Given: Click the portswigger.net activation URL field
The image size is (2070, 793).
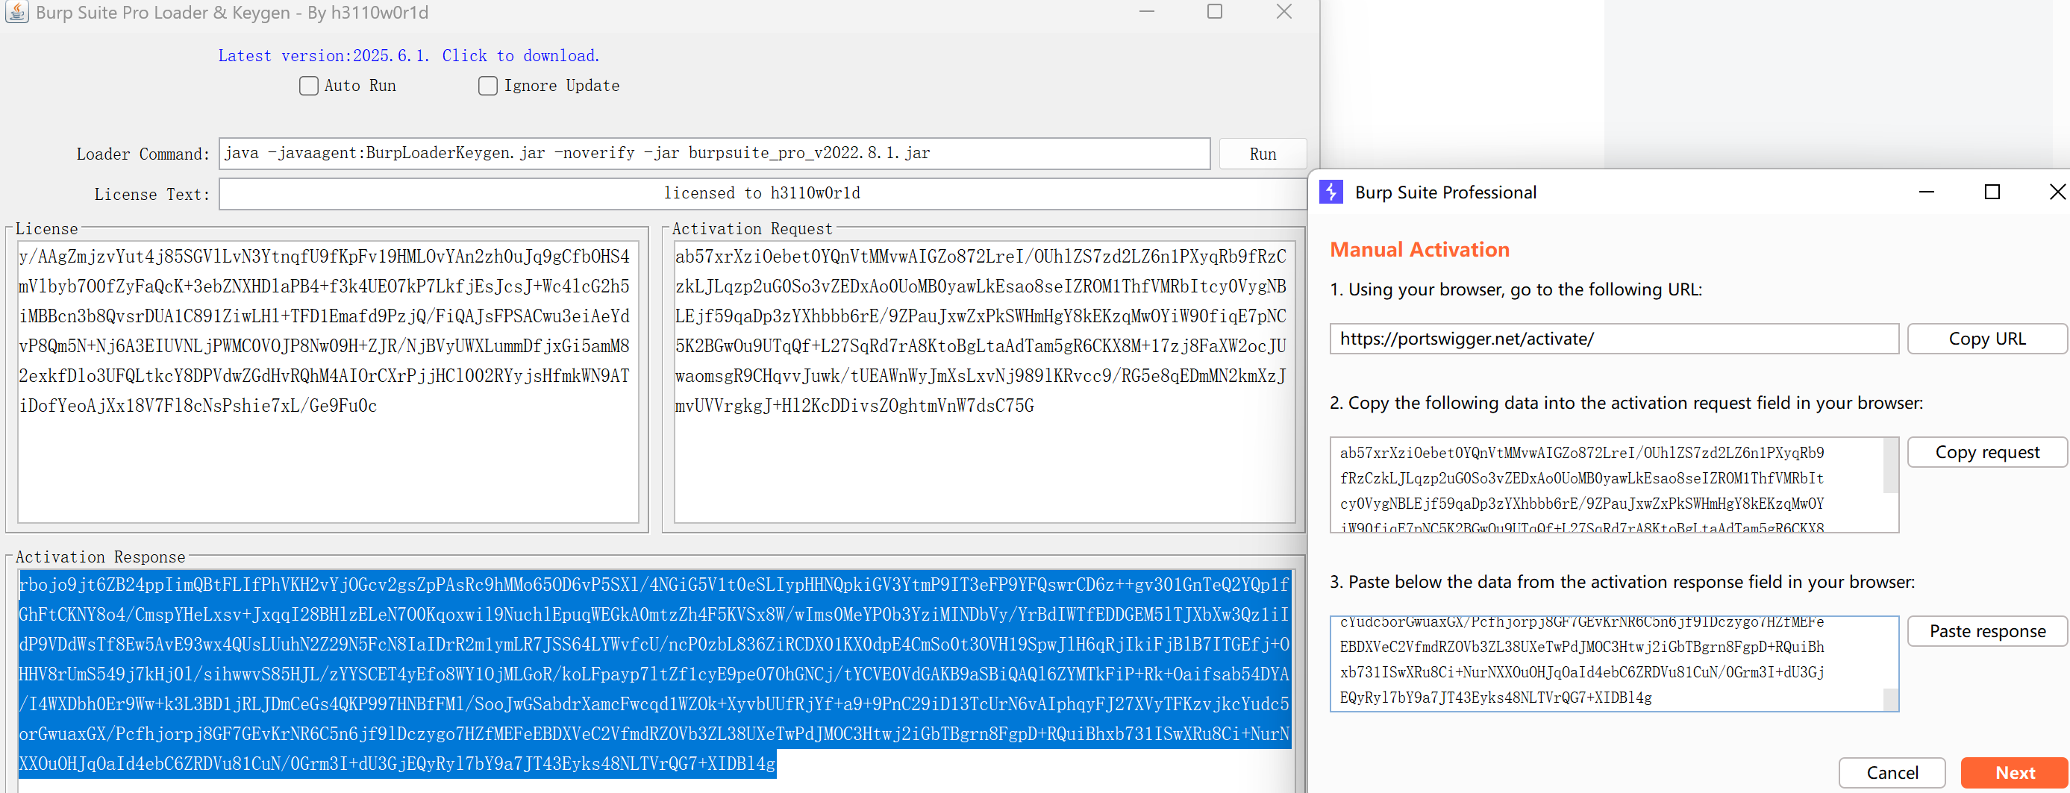Looking at the screenshot, I should (x=1613, y=338).
